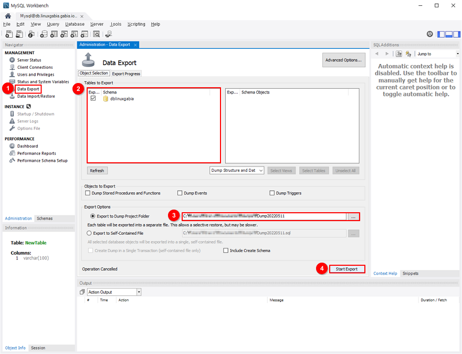Switch to the Session tab
This screenshot has width=462, height=354.
[38, 348]
